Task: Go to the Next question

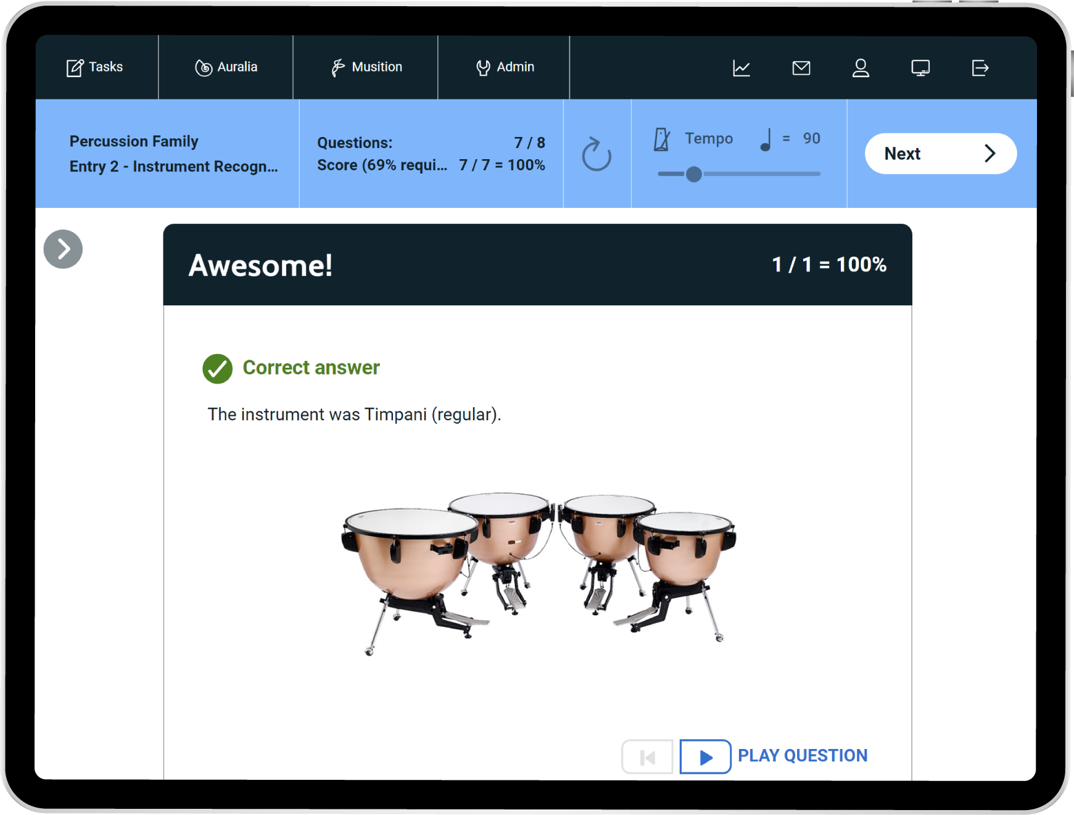Action: [x=940, y=154]
